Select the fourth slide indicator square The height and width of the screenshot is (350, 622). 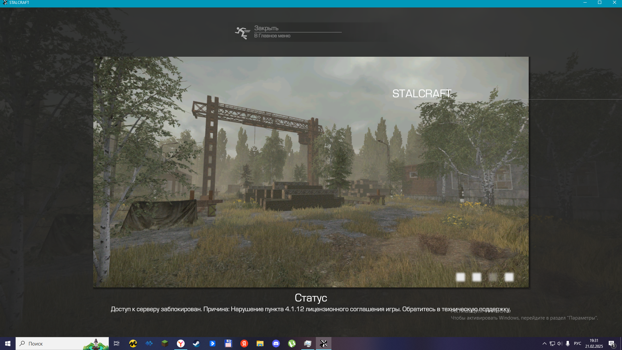(509, 277)
